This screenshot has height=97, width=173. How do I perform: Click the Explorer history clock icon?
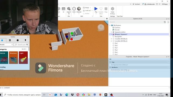click(165, 22)
